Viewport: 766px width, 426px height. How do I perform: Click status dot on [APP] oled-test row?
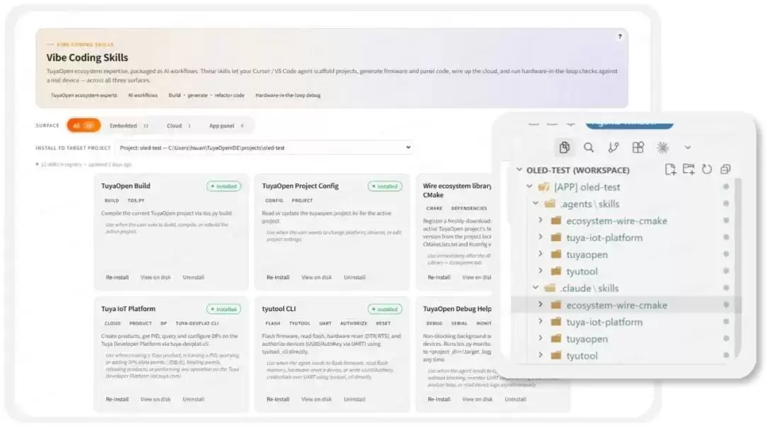[x=726, y=187]
